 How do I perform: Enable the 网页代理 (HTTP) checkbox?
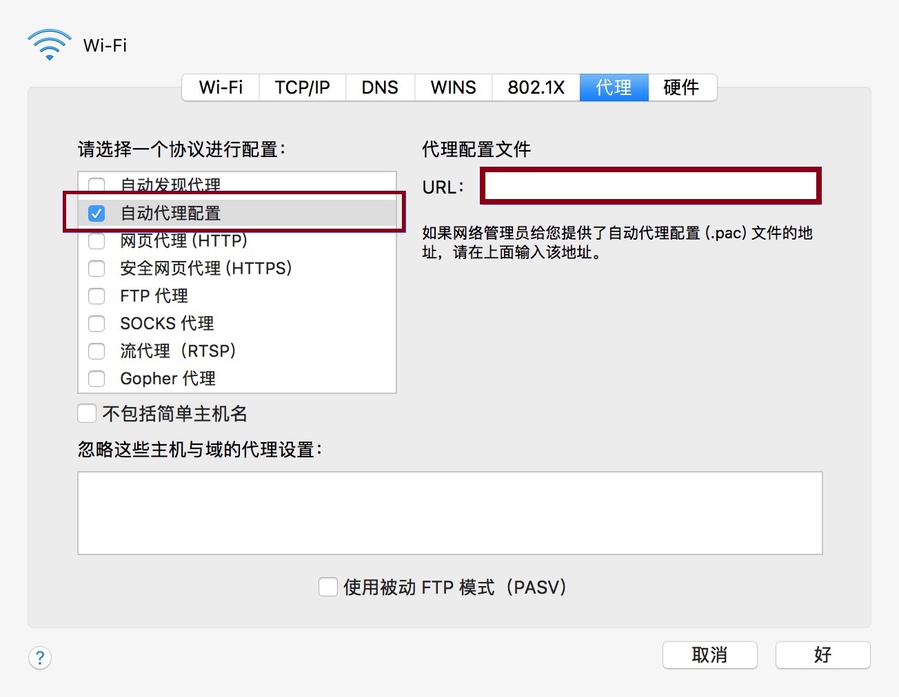click(x=97, y=241)
